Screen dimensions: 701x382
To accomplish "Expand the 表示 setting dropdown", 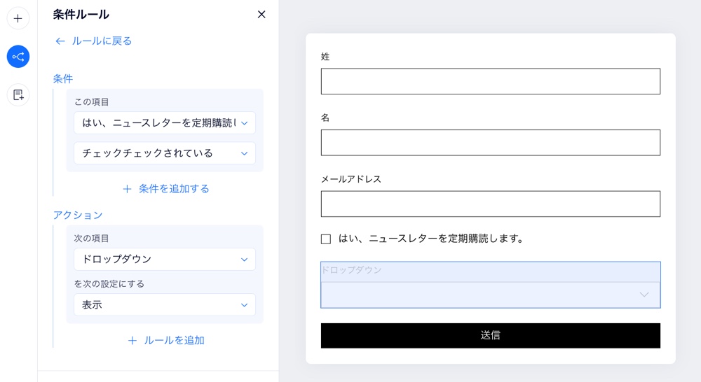I will [165, 305].
